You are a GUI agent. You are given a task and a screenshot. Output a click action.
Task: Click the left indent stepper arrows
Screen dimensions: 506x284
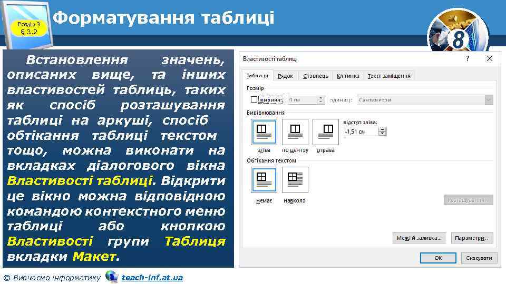383,131
